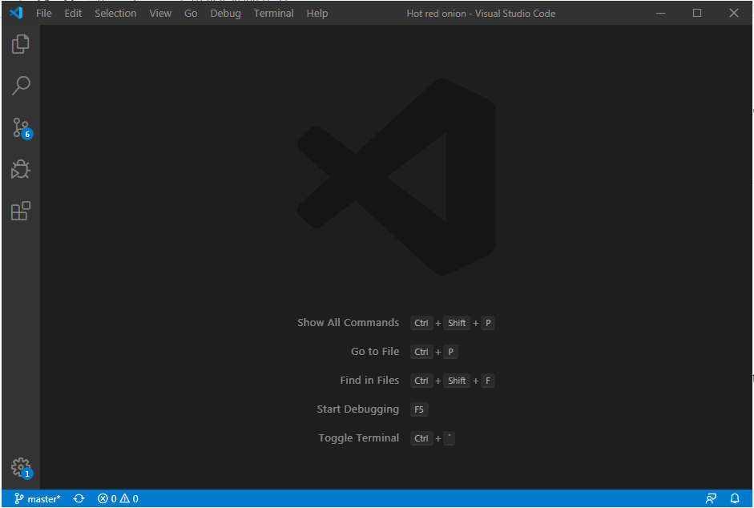Viewport: 754px width, 508px height.
Task: Open the Help menu
Action: point(317,13)
